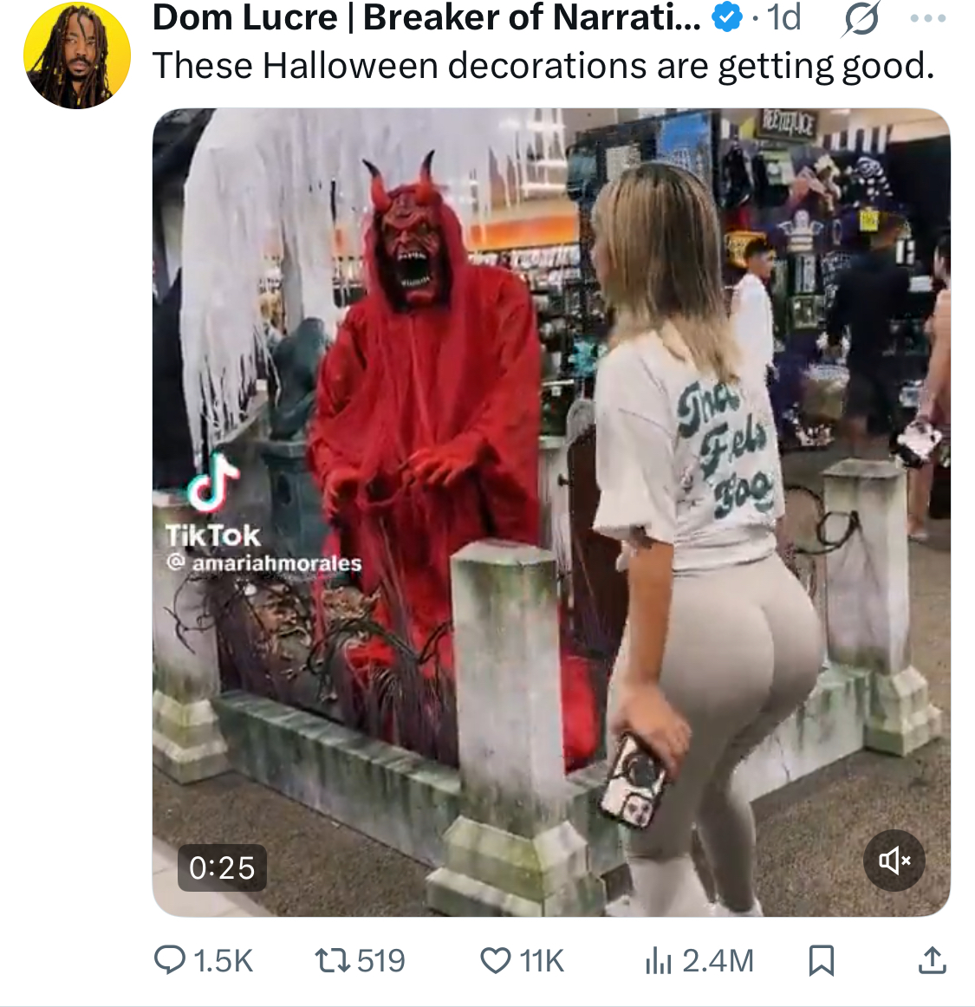Open the 1d timestamp link

(783, 17)
